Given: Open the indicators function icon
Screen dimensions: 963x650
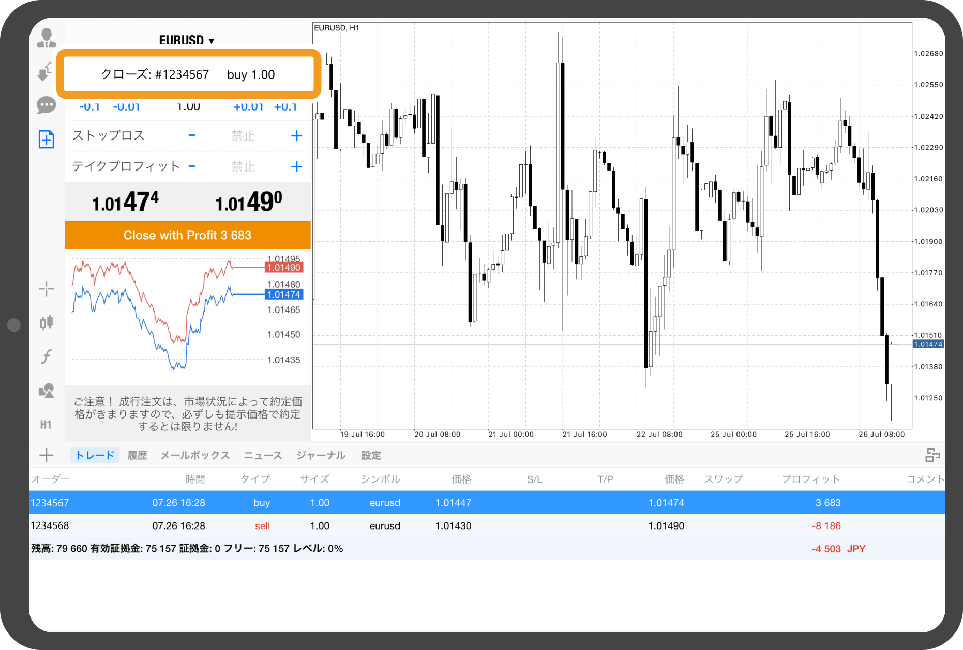Looking at the screenshot, I should coord(47,357).
